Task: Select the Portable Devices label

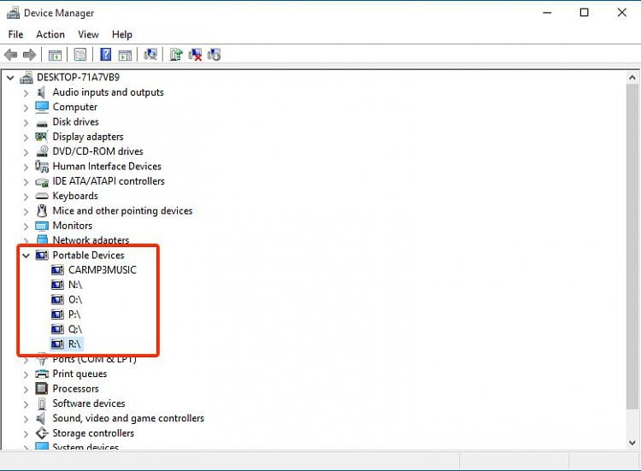Action: [x=88, y=255]
